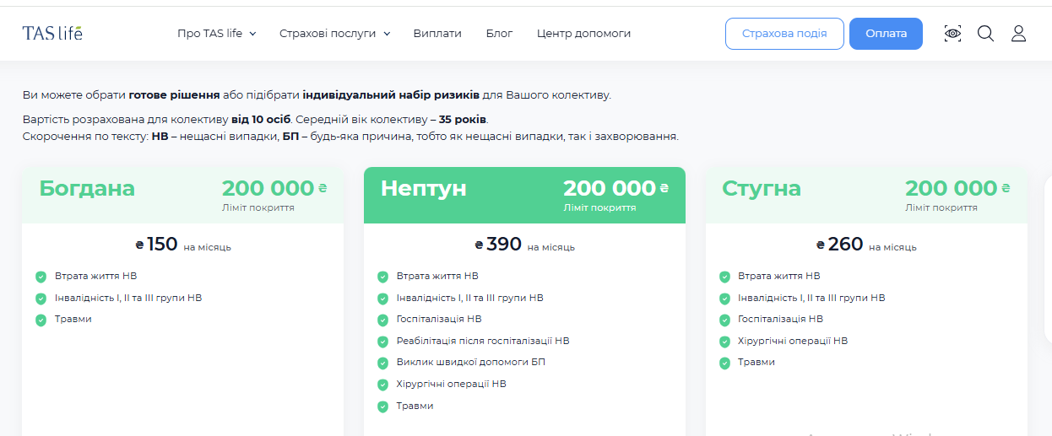Click the готове рішення bold text
The height and width of the screenshot is (436, 1052).
point(175,95)
